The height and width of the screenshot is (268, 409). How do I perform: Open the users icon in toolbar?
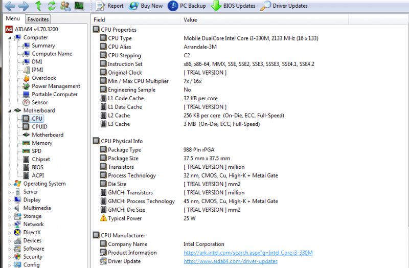click(65, 6)
